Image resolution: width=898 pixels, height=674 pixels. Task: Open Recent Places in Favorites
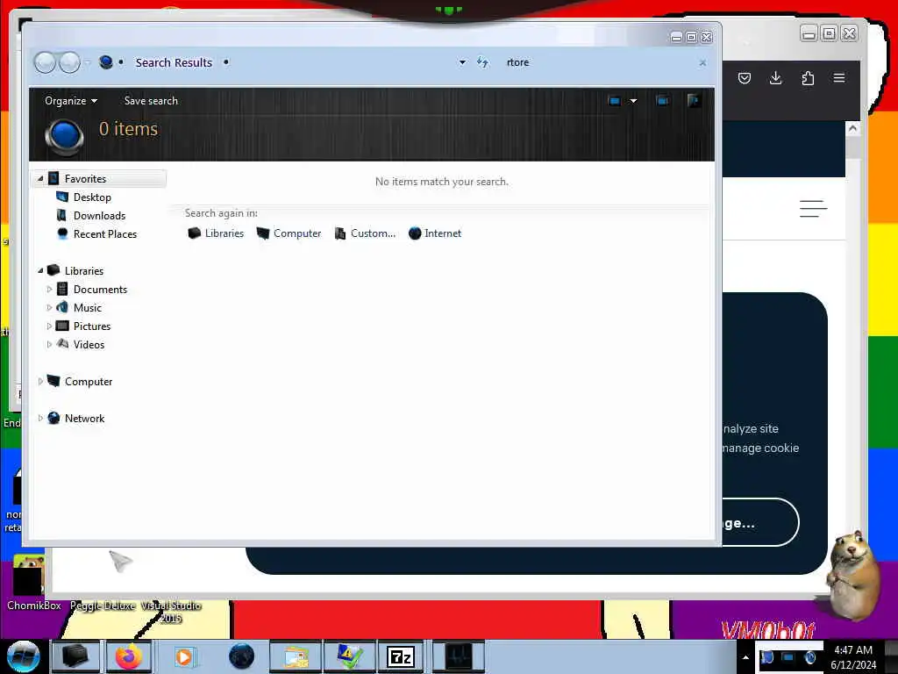(x=105, y=233)
